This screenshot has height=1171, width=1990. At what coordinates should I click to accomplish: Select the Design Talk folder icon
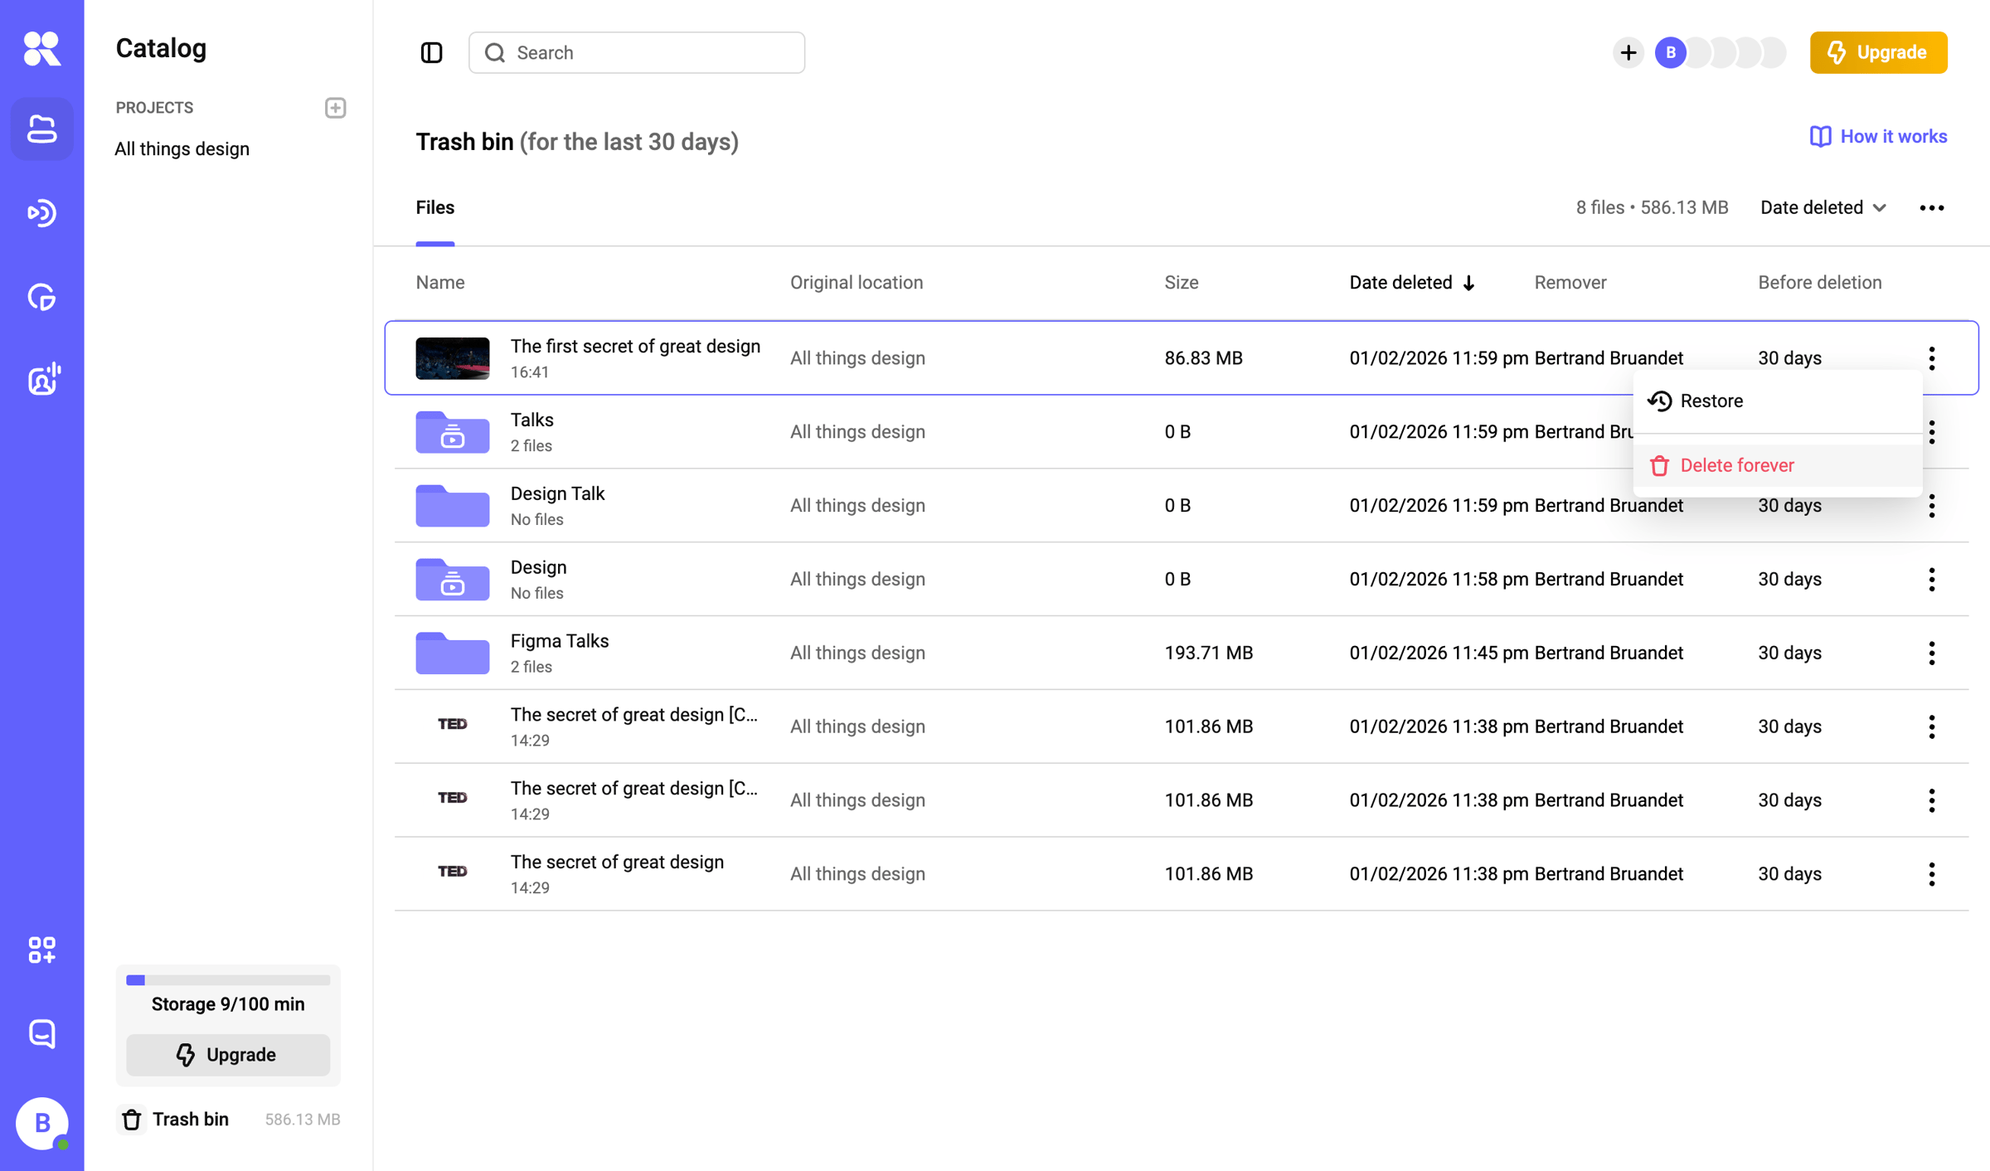(x=452, y=506)
